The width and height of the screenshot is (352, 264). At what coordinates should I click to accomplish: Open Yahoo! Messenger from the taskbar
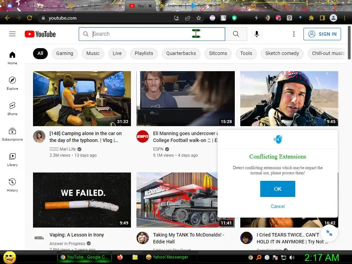170,257
